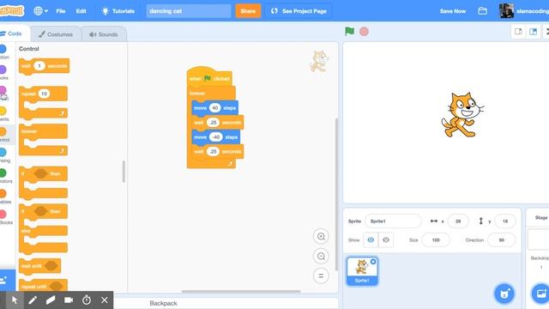Image resolution: width=549 pixels, height=309 pixels.
Task: Select the arrow pointer annotation tool
Action: (15, 300)
